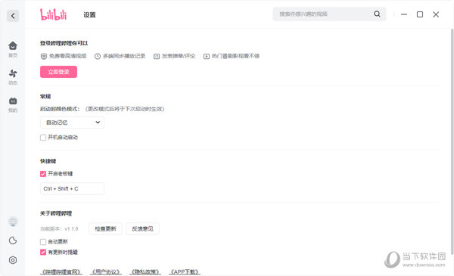Click the 立即登录 button

[x=58, y=72]
